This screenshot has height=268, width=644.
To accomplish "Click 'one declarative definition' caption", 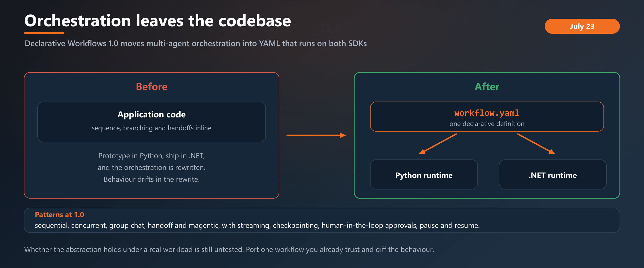I will [487, 124].
